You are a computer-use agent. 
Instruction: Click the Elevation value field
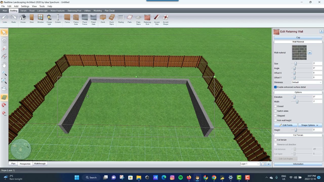pos(317,97)
